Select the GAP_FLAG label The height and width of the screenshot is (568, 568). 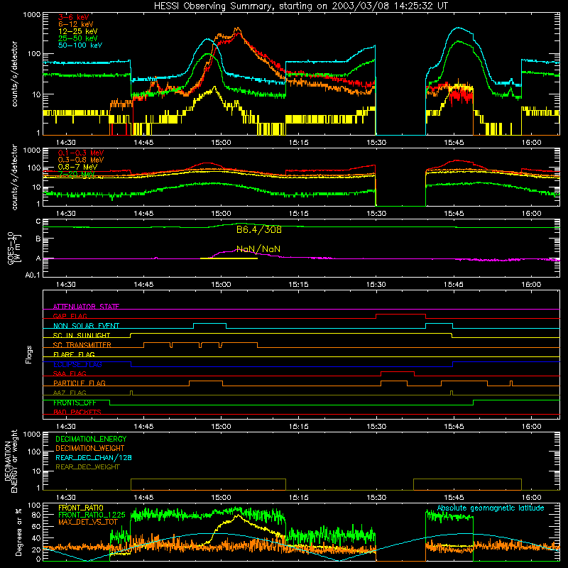70,316
